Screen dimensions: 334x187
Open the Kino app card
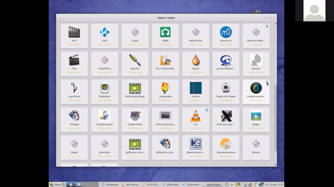(74, 36)
